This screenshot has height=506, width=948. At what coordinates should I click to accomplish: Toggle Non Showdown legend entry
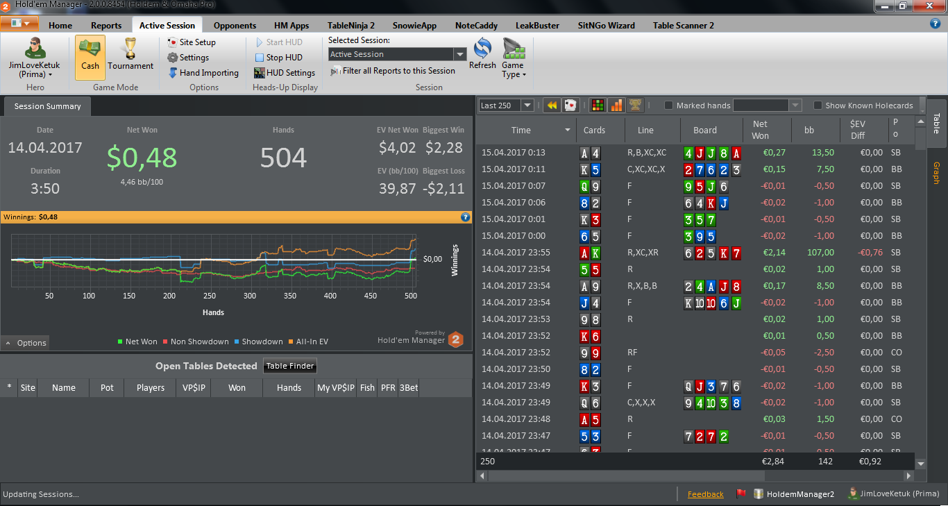(195, 341)
